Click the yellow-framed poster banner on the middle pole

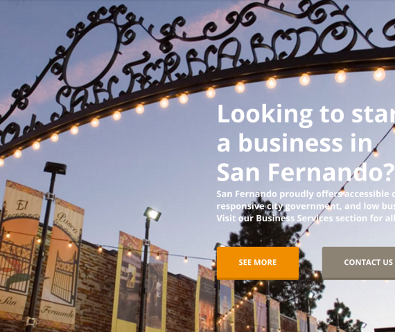[129, 283]
